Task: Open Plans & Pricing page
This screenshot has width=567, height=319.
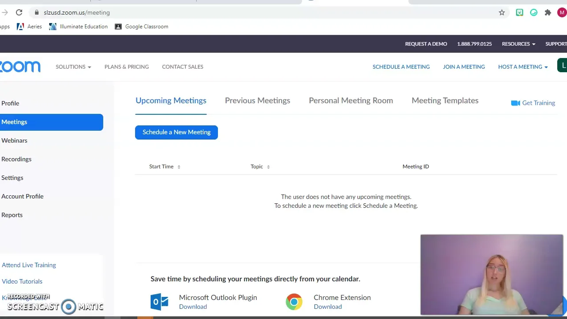Action: coord(127,67)
